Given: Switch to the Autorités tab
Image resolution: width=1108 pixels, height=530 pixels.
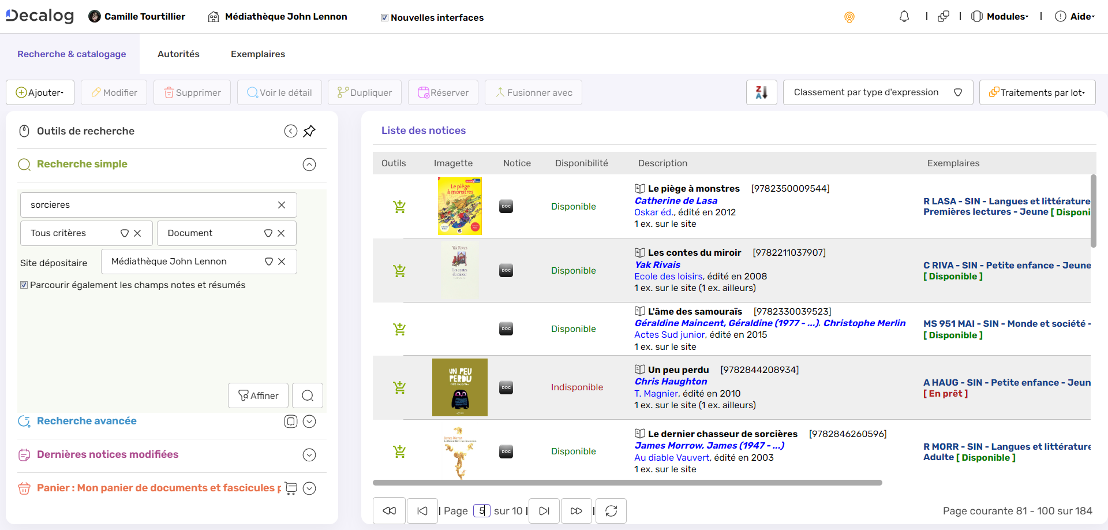Looking at the screenshot, I should click(178, 54).
